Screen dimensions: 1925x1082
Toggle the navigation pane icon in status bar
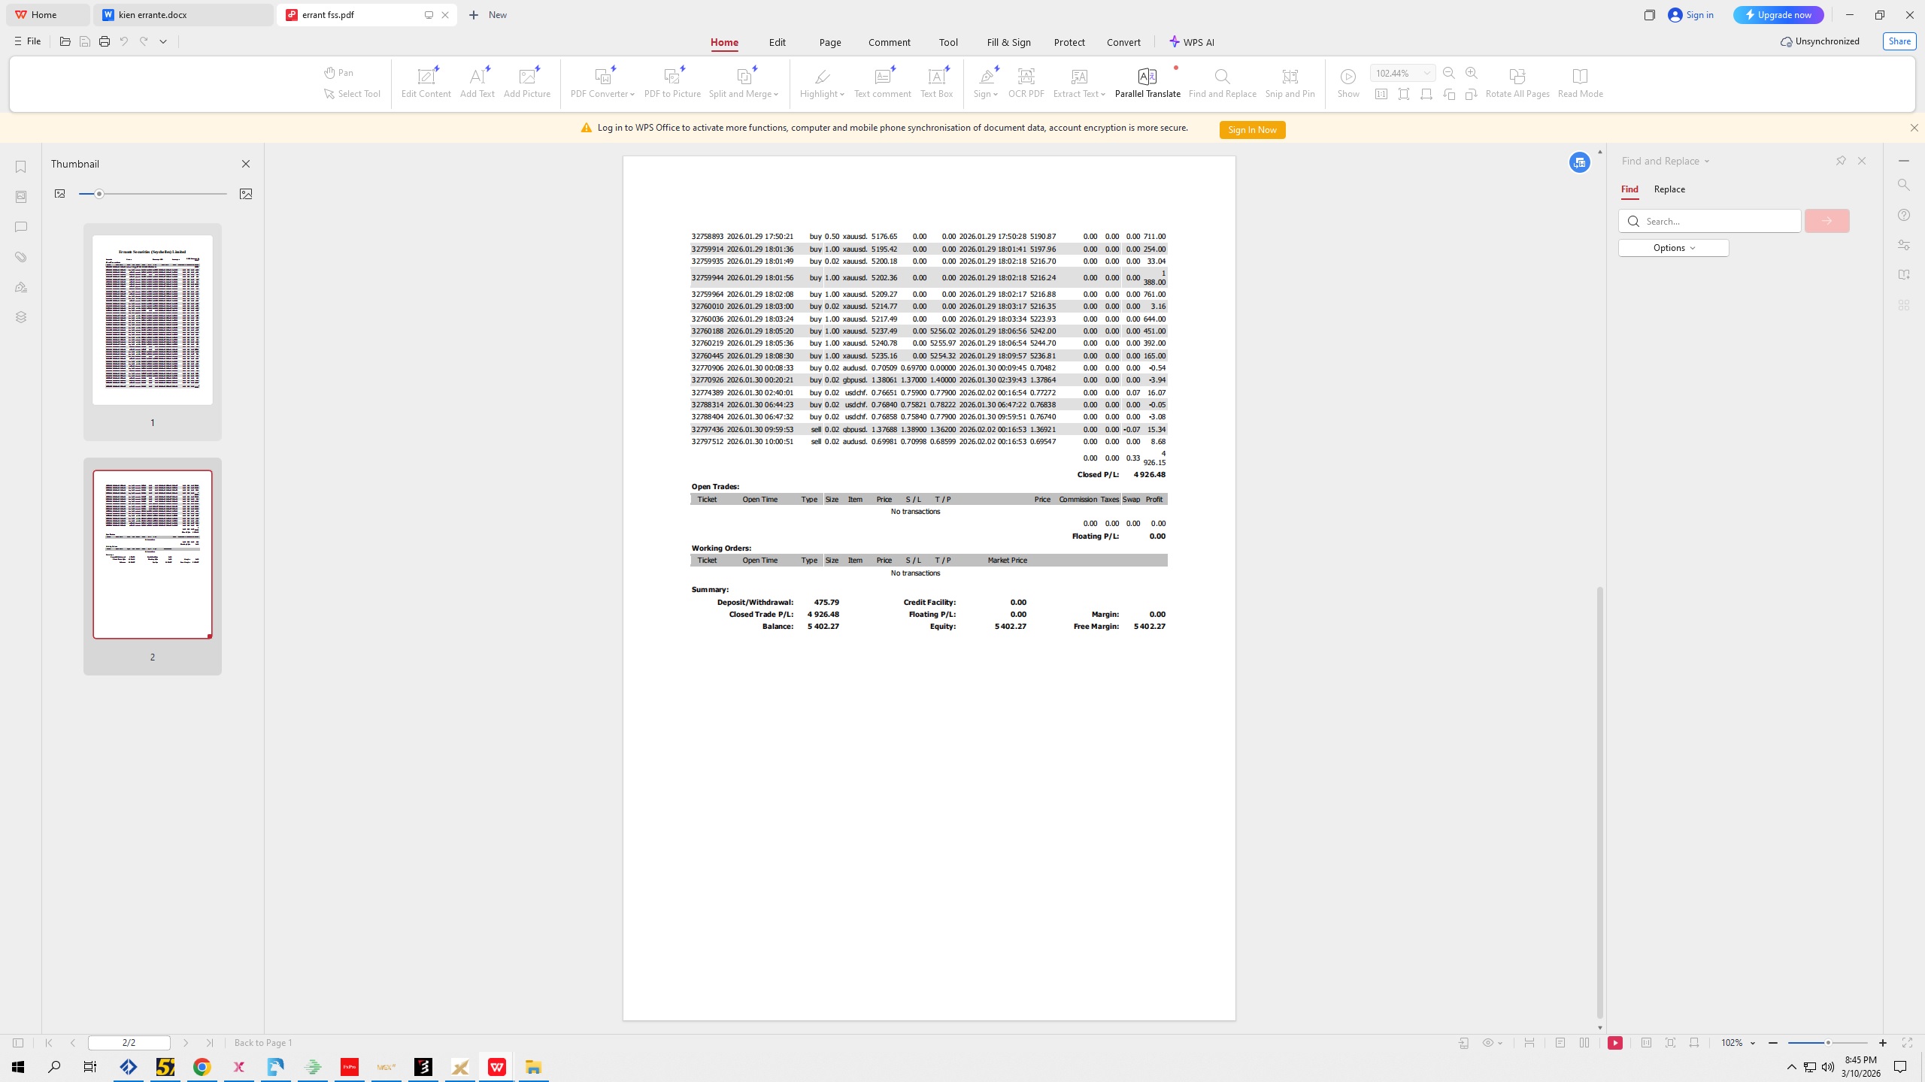coord(18,1043)
